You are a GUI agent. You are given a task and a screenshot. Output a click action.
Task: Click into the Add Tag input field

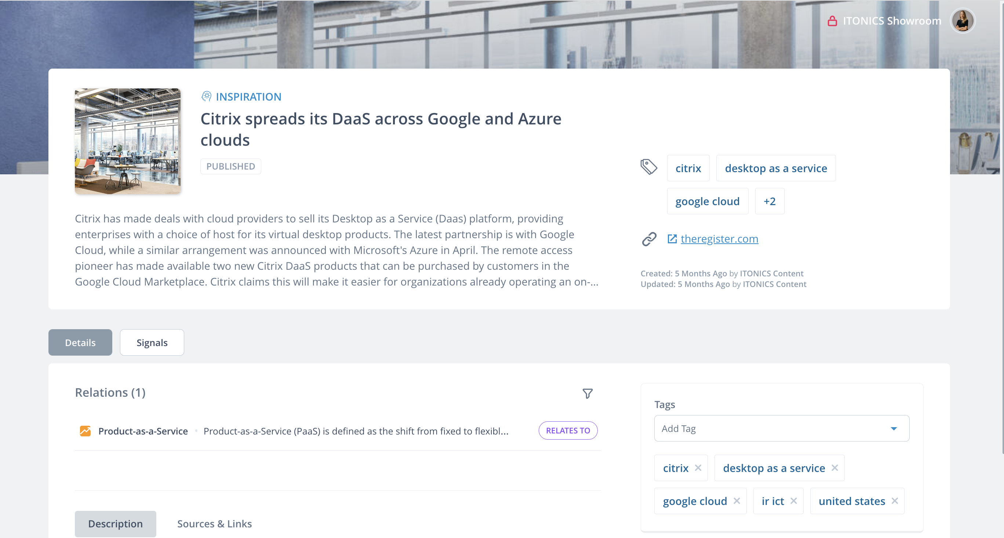(782, 428)
